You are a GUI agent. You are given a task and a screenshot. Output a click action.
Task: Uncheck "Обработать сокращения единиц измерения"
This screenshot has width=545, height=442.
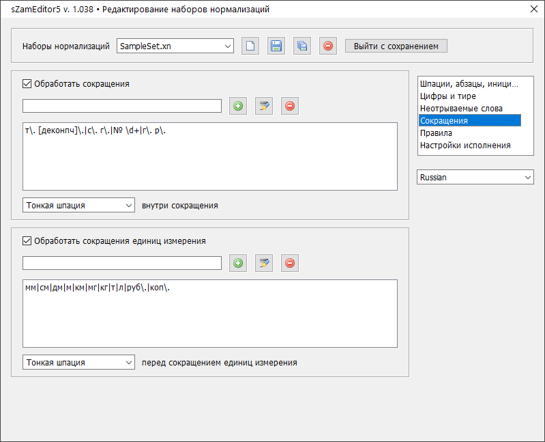27,241
